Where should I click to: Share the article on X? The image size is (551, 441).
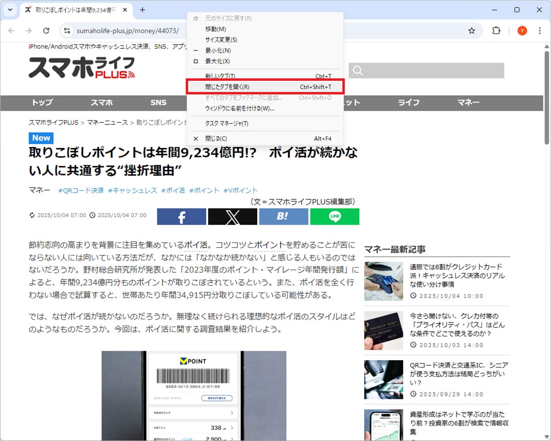tap(232, 217)
